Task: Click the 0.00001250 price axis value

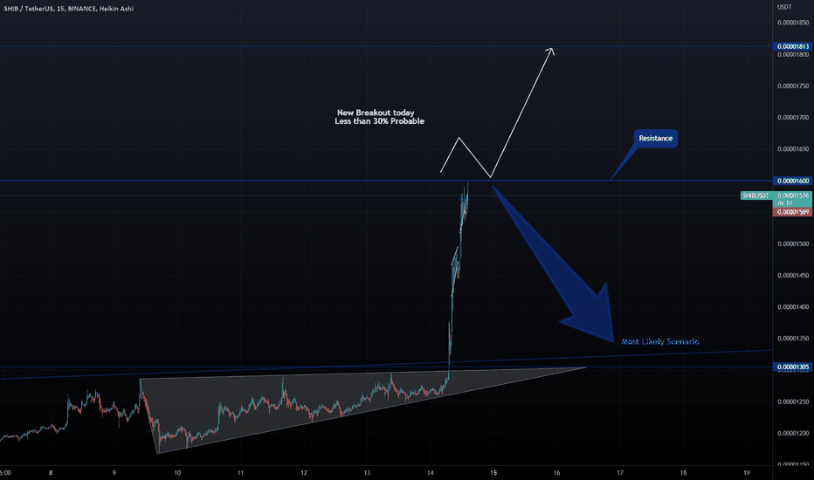Action: [x=793, y=401]
